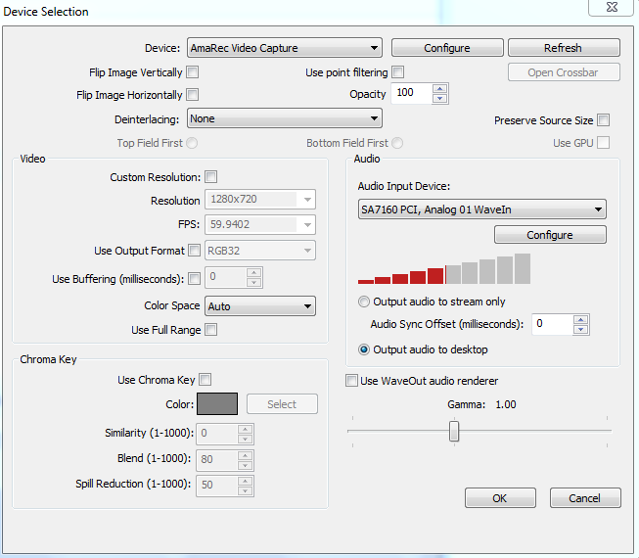Decrease Blend with the down arrow

coord(245,465)
